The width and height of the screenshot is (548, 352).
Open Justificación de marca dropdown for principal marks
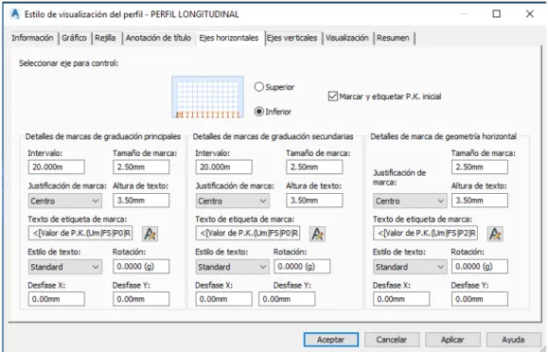[x=65, y=201]
